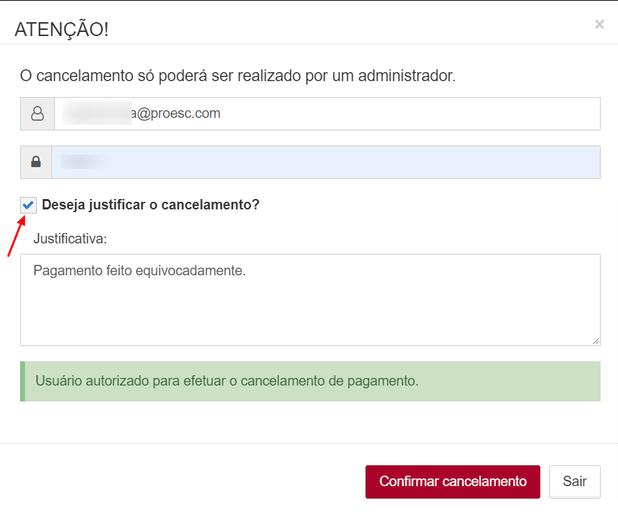The height and width of the screenshot is (518, 618).
Task: Click the green authorized user alert
Action: coord(310,381)
